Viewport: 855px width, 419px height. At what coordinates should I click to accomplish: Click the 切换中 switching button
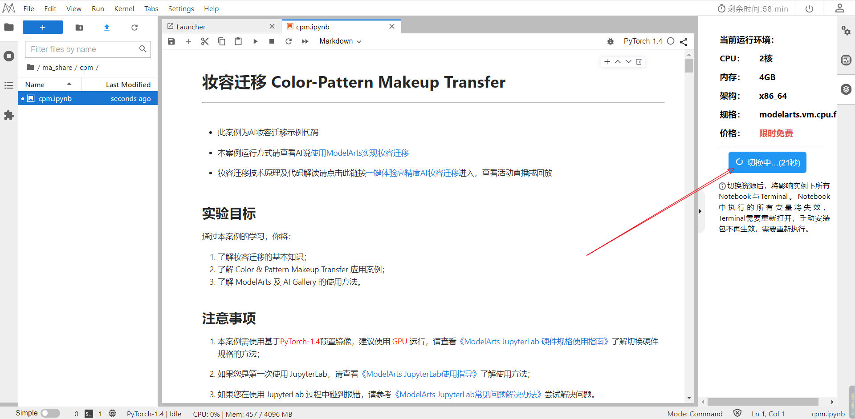click(767, 162)
